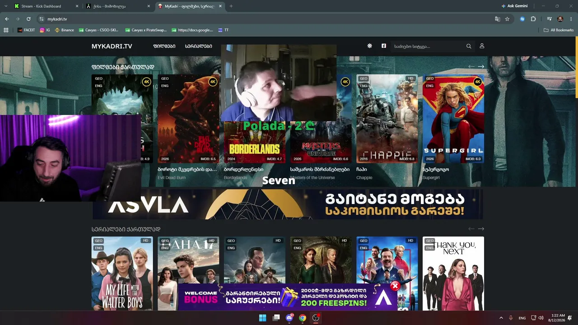578x325 pixels.
Task: Click the magnifier search icon
Action: (x=469, y=46)
